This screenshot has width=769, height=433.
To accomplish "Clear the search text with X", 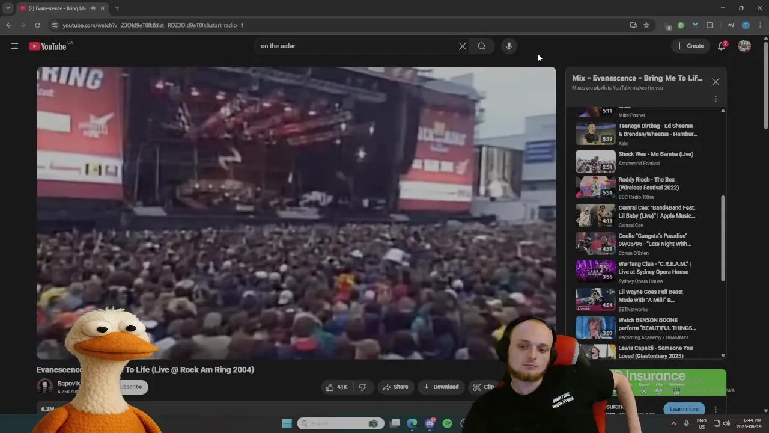I will 463,46.
